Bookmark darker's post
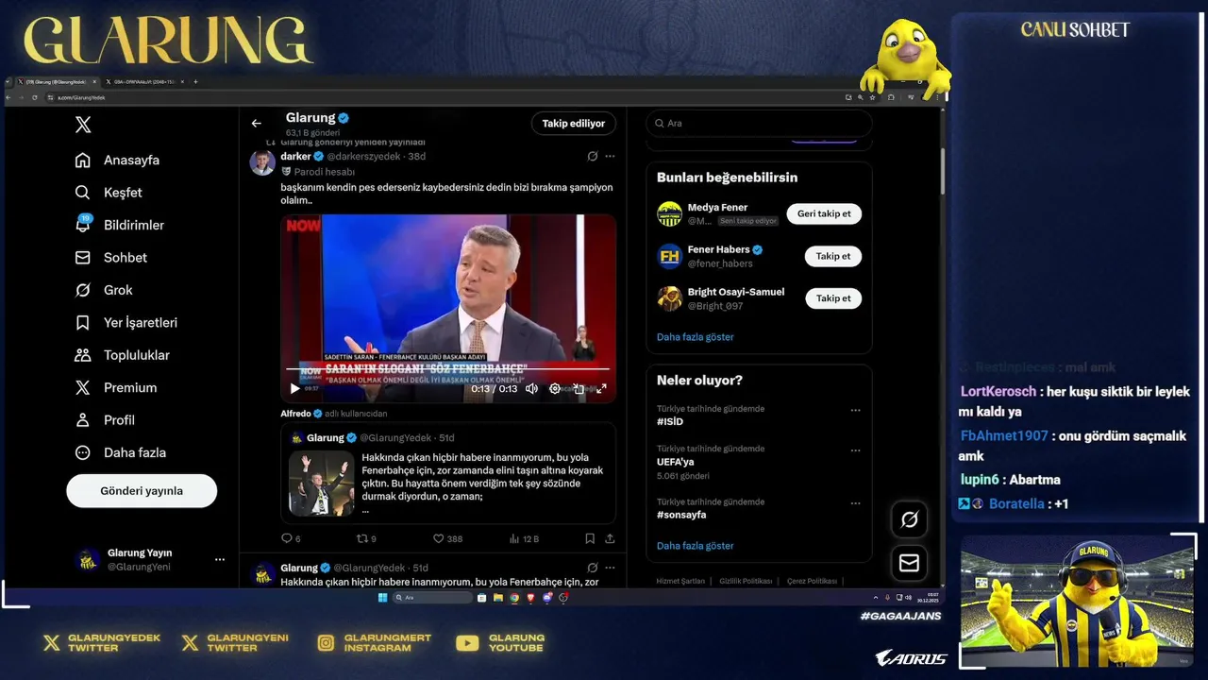 (590, 538)
